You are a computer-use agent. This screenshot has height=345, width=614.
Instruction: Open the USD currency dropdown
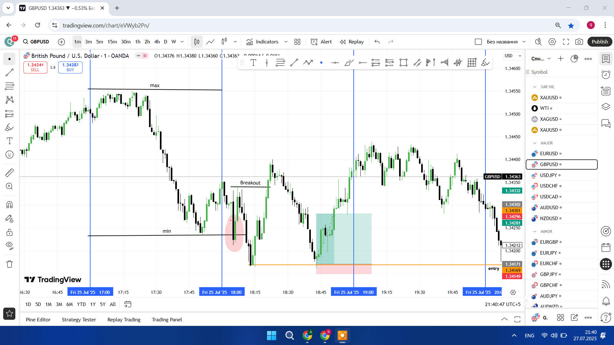[513, 56]
